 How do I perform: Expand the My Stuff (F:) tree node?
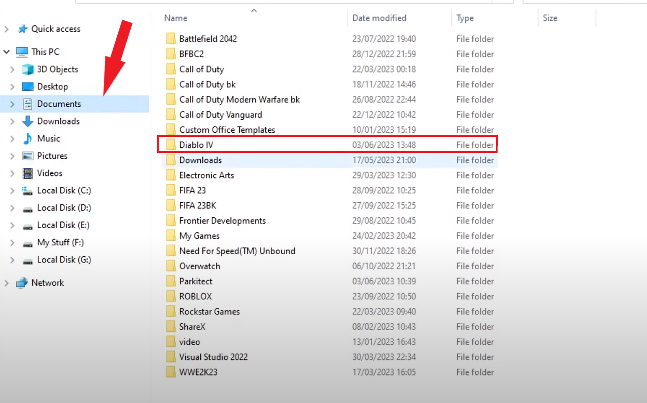pos(12,243)
